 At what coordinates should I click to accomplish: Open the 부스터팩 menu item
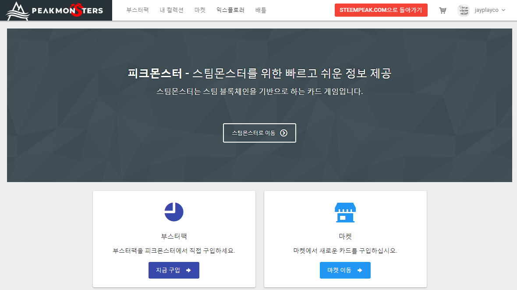click(x=138, y=10)
